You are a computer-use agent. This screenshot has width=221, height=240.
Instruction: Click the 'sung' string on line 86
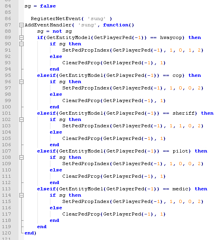[x=97, y=19]
